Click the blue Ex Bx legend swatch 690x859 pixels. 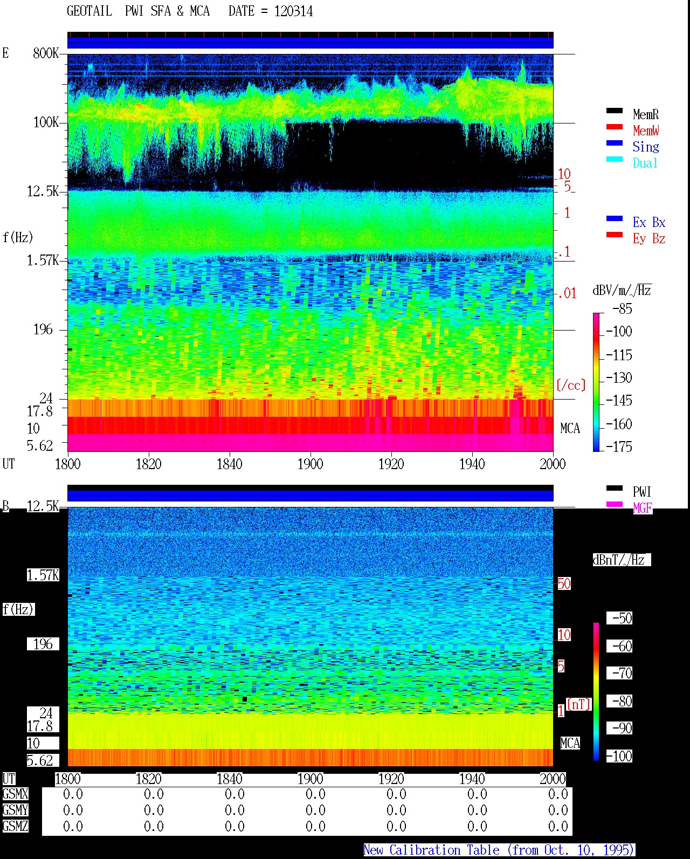[615, 218]
